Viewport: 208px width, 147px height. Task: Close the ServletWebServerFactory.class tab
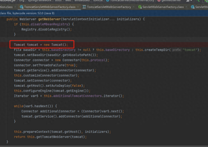coord(186,7)
